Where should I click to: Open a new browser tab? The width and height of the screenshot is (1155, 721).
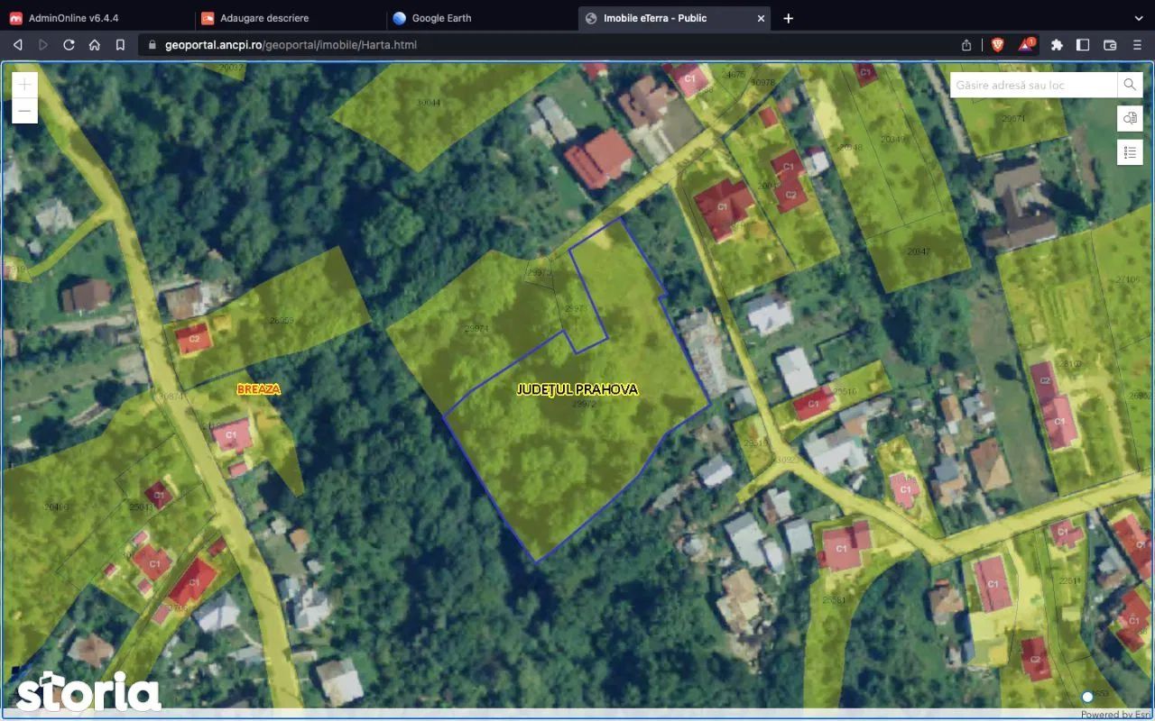pyautogui.click(x=788, y=18)
